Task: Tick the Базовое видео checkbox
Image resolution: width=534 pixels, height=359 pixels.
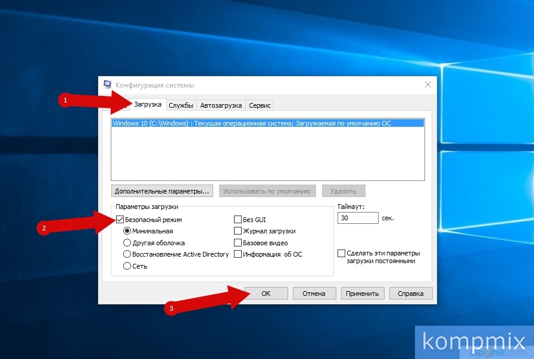Action: click(238, 243)
